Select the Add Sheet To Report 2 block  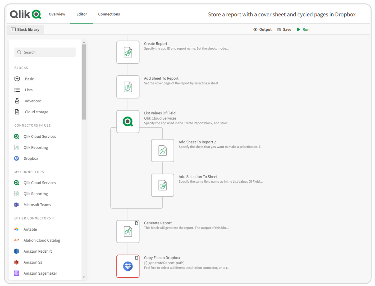coord(163,150)
